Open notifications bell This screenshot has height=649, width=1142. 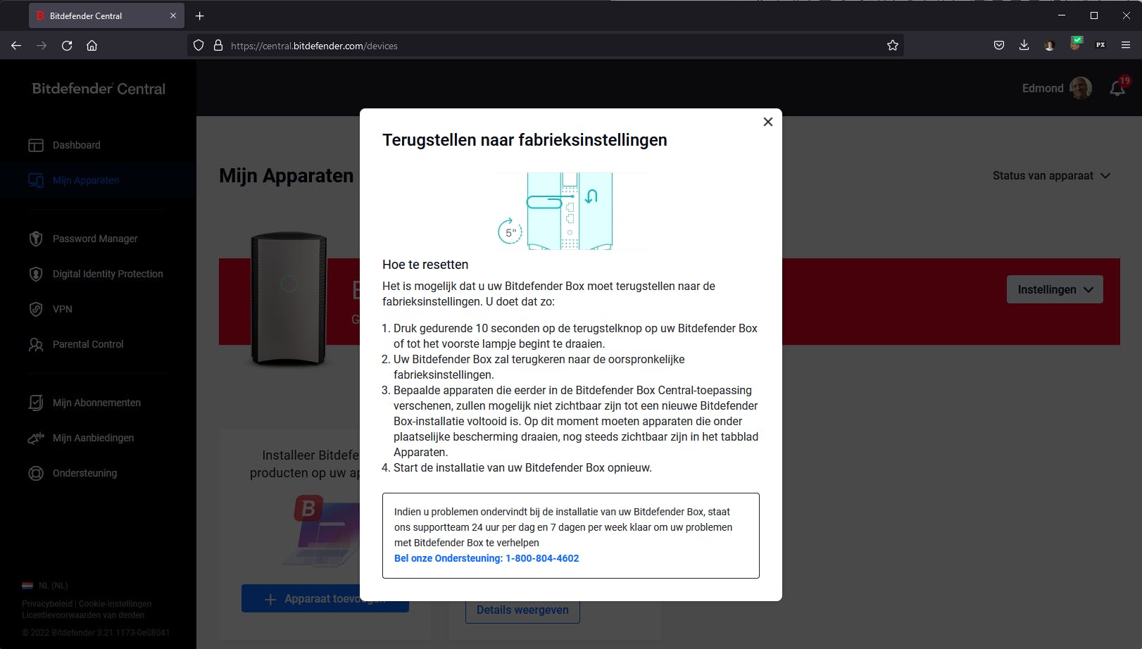click(x=1117, y=88)
